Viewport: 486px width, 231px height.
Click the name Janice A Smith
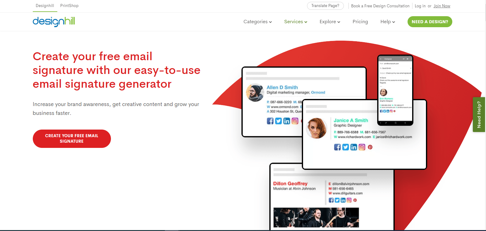coord(351,120)
